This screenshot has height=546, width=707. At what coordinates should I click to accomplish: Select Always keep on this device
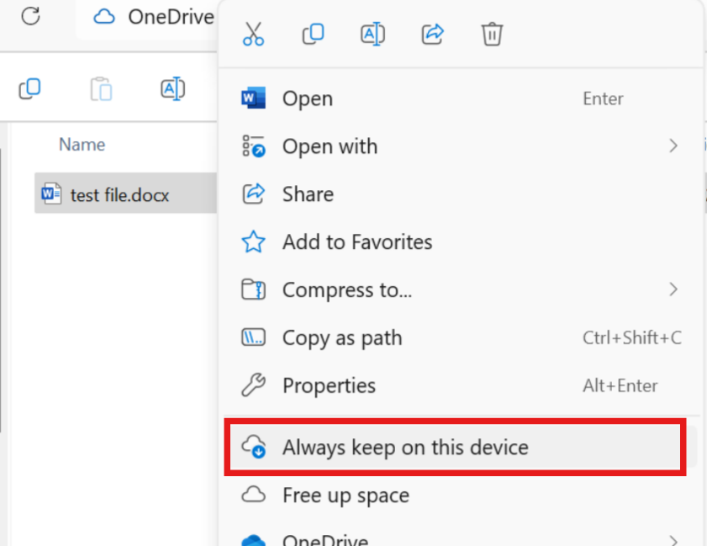pos(460,448)
